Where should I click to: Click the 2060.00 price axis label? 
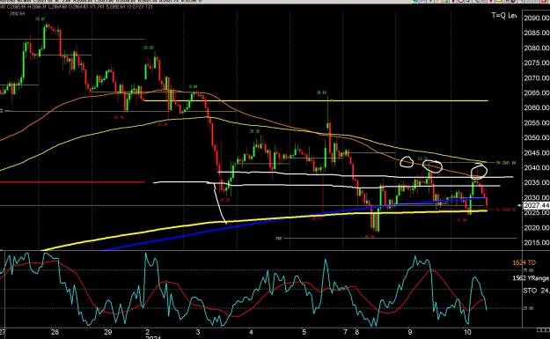click(x=537, y=107)
